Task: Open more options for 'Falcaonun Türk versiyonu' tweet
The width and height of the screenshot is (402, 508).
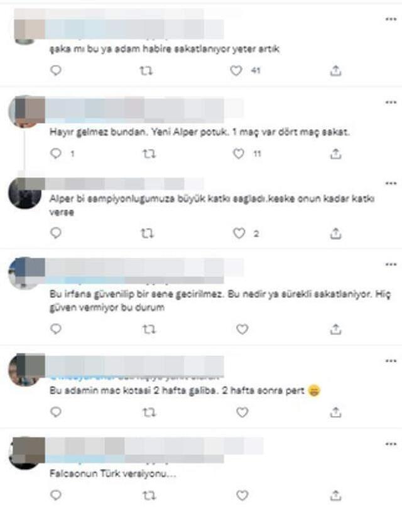Action: pos(391,444)
